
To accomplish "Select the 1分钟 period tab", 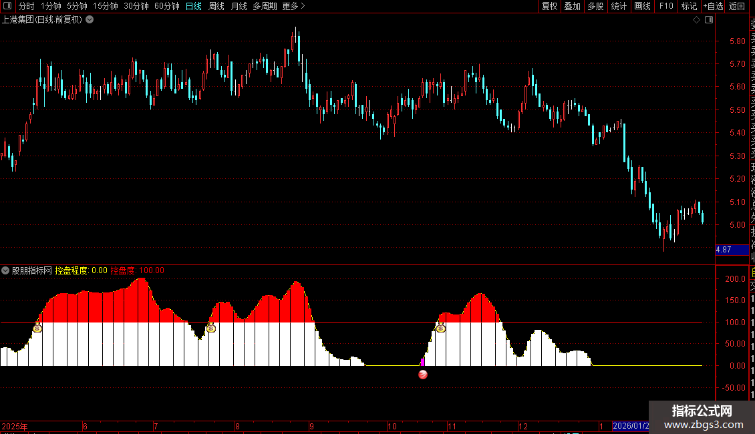I will pyautogui.click(x=51, y=6).
